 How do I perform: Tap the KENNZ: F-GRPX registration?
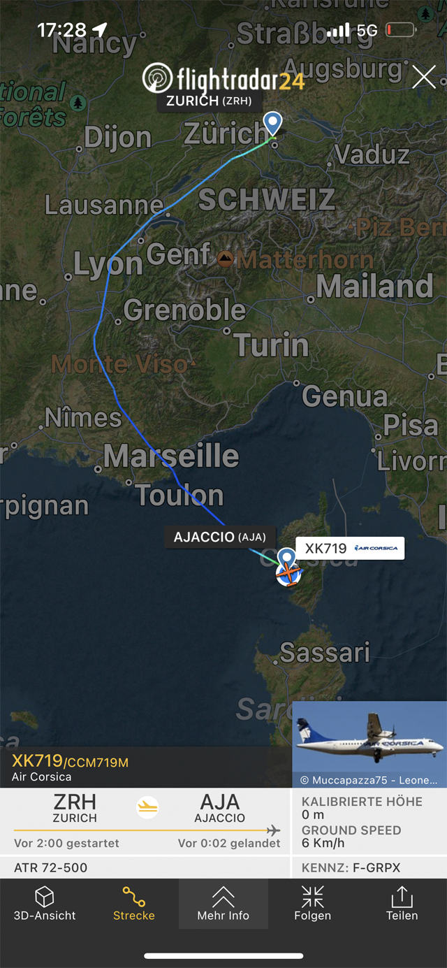351,868
